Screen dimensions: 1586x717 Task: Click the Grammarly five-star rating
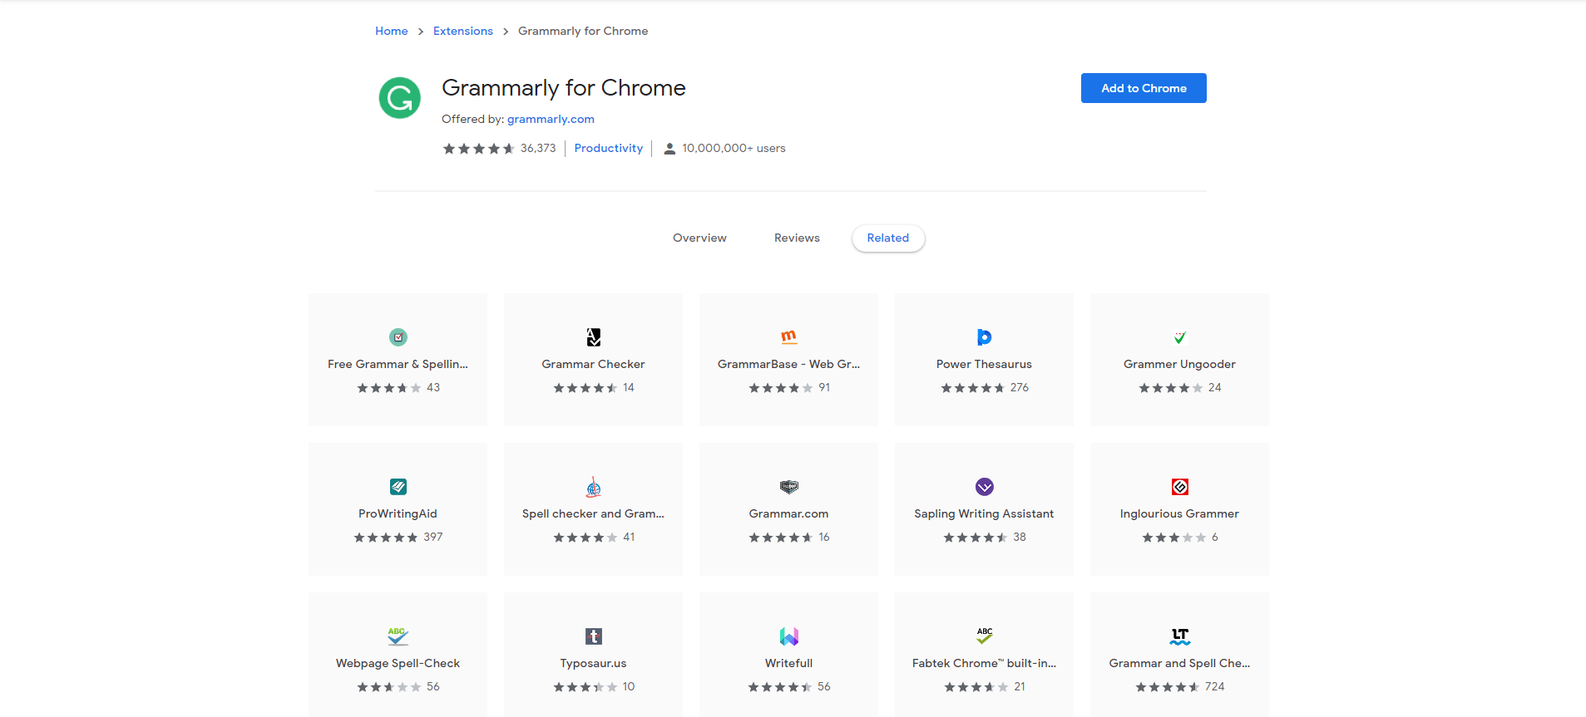coord(478,149)
